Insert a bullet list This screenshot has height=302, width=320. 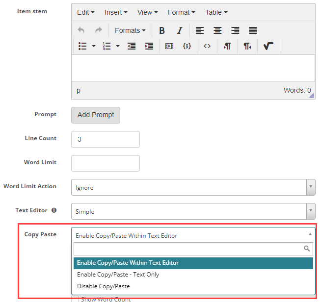(x=82, y=46)
